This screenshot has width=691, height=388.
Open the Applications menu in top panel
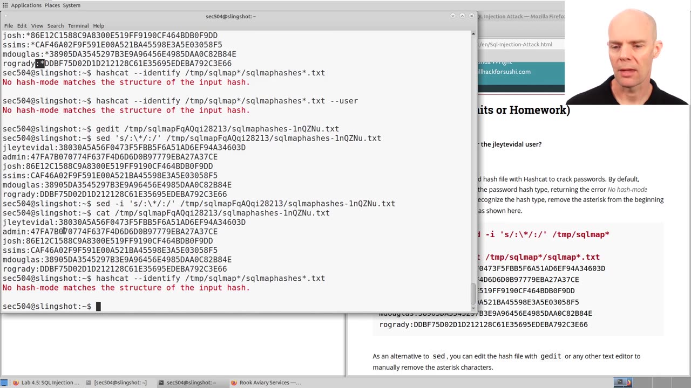pos(26,5)
